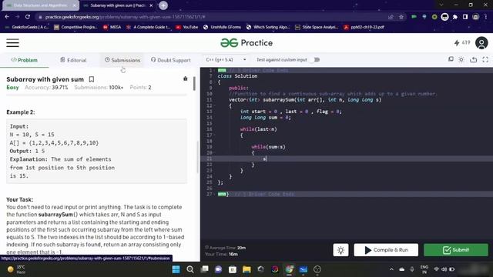Click the problem description scrollbar
493x277 pixels.
click(x=194, y=84)
